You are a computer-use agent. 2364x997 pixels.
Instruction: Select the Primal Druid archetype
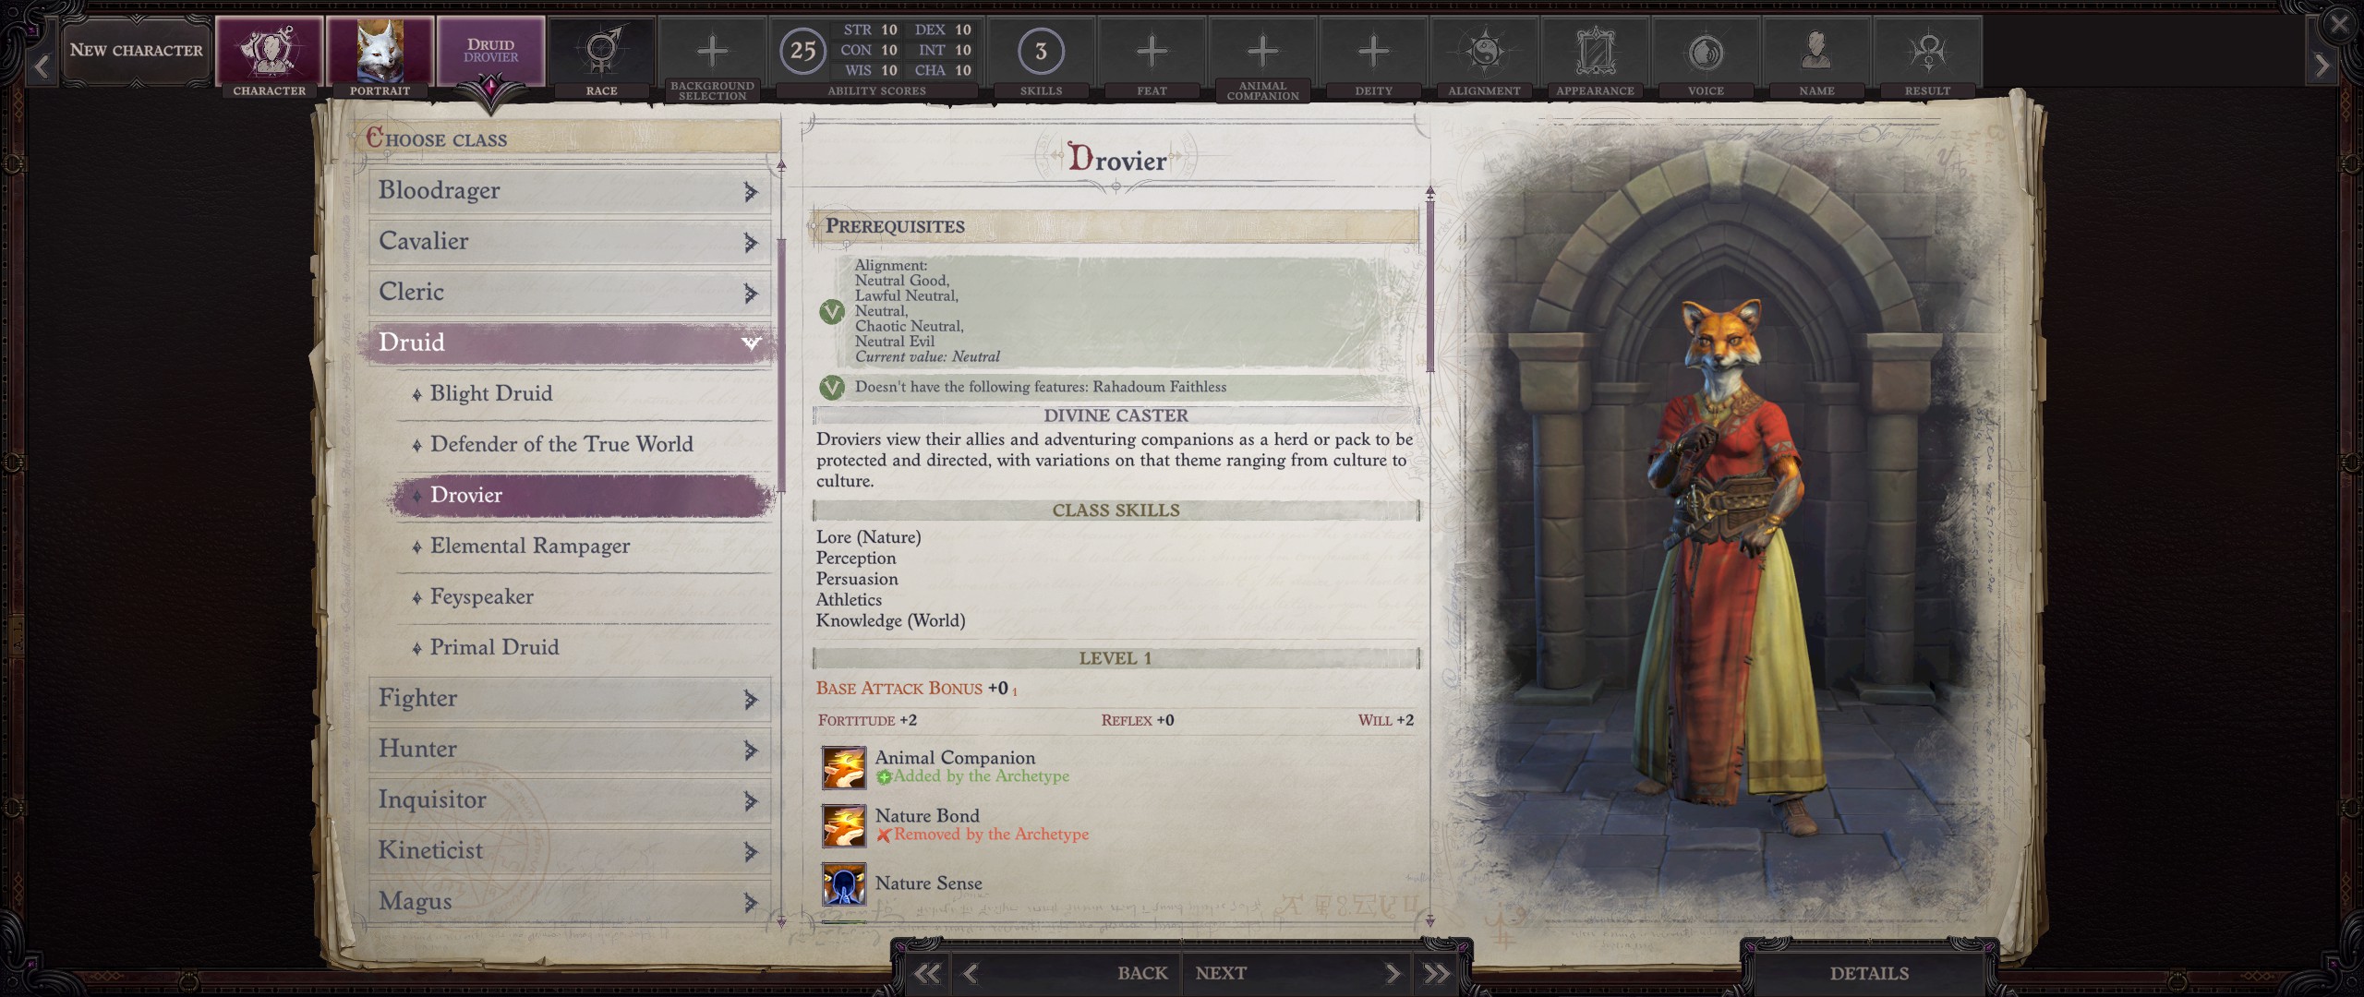tap(584, 648)
